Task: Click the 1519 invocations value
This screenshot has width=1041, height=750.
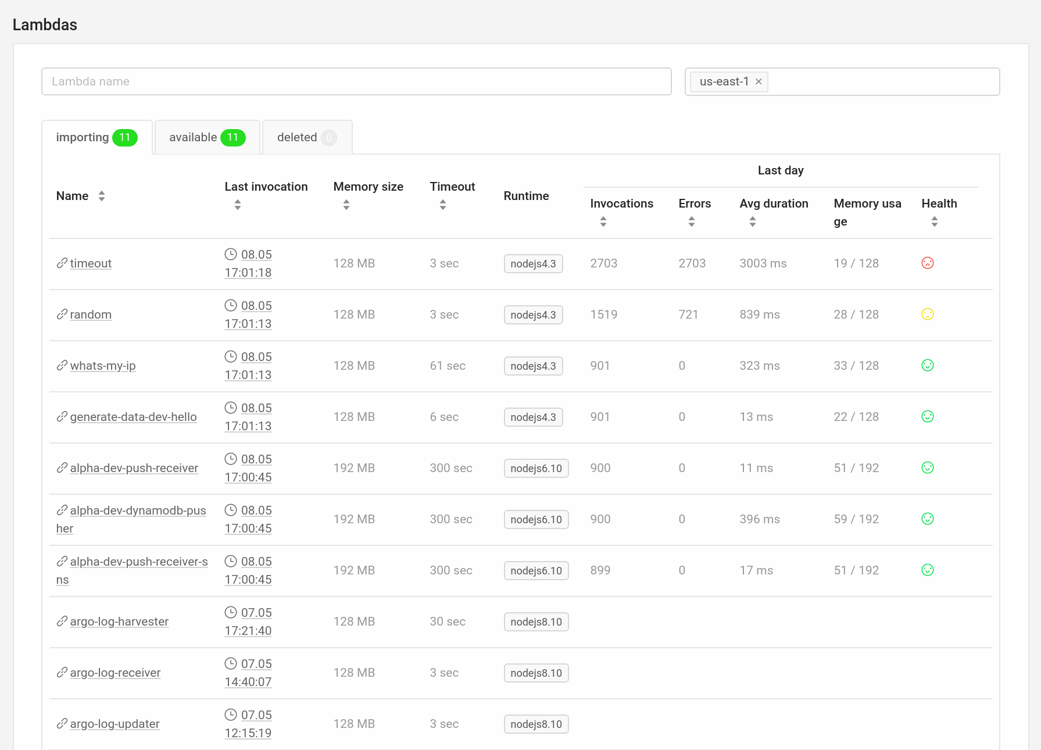Action: coord(604,315)
